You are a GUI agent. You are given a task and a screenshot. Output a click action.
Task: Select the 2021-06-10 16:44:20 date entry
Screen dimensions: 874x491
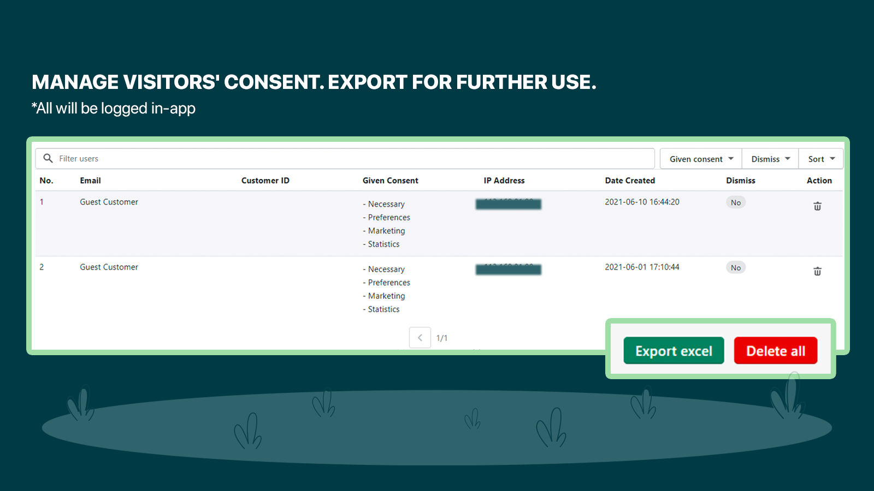(x=642, y=202)
